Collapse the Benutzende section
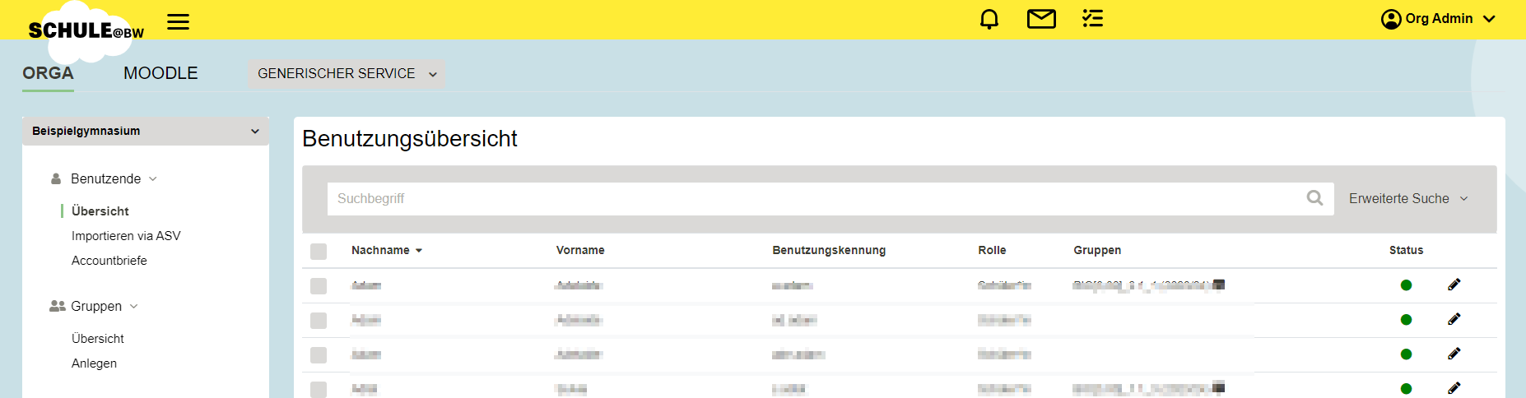This screenshot has height=398, width=1526. pos(153,179)
